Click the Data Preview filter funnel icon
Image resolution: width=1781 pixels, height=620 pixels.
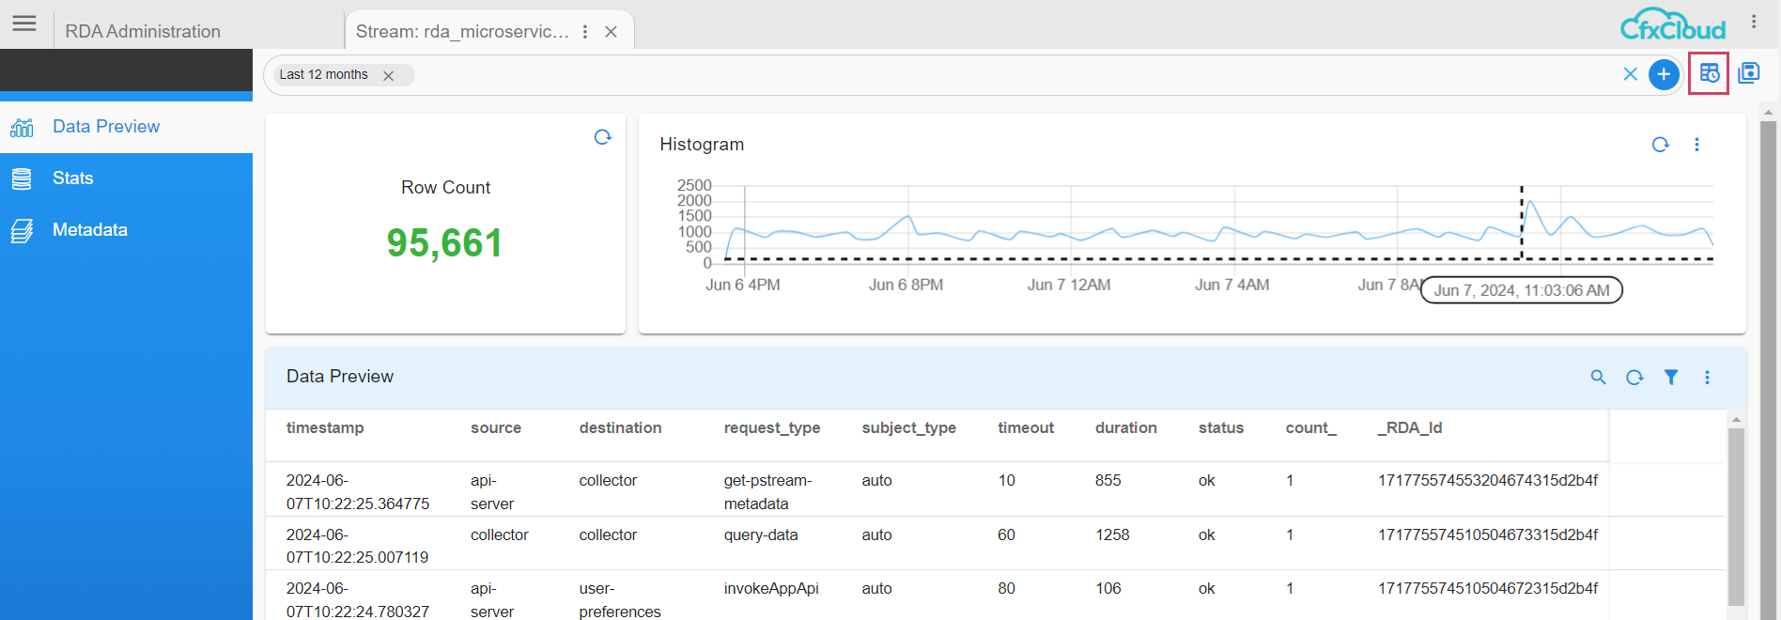pos(1671,378)
